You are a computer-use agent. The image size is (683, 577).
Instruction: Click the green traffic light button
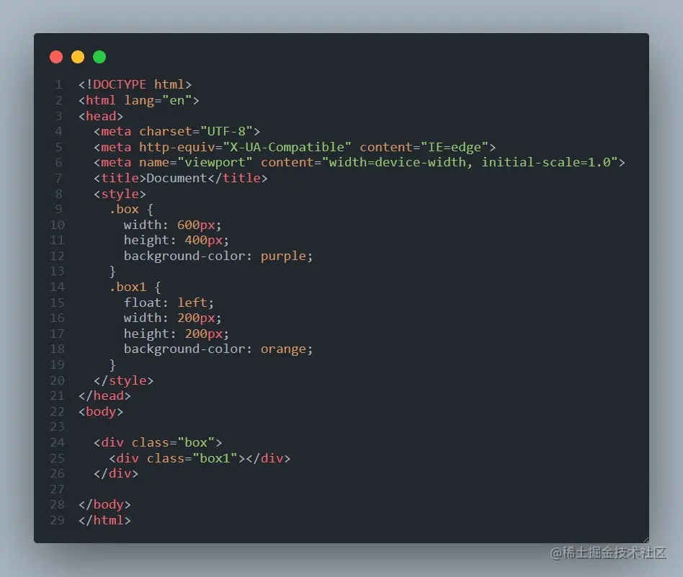99,57
